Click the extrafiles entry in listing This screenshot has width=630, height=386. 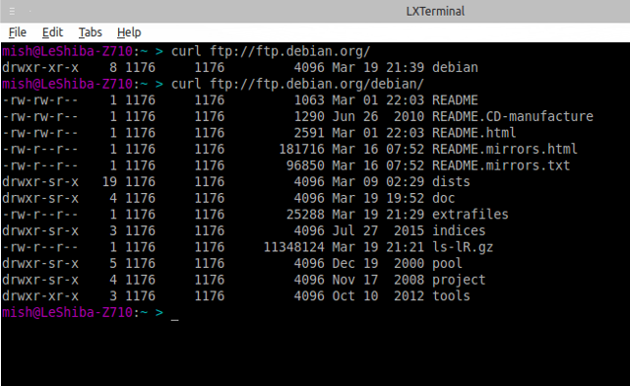point(471,214)
